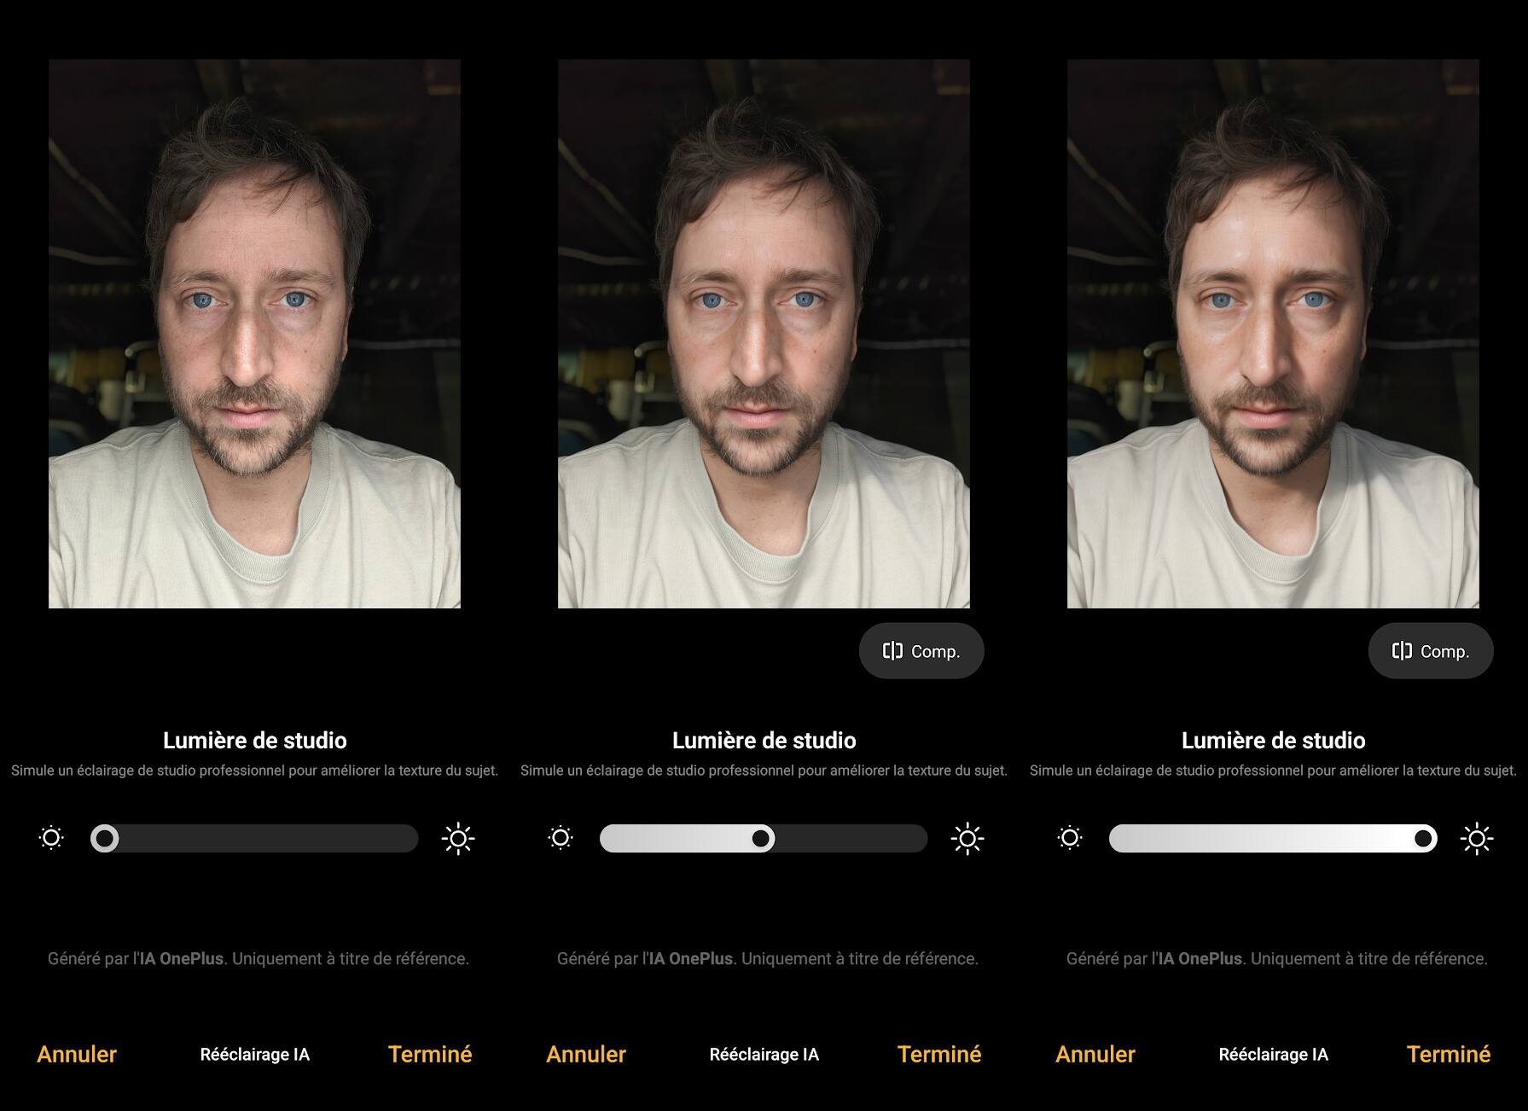1528x1111 pixels.
Task: Tap Terminé in the right screen
Action: [1449, 1055]
